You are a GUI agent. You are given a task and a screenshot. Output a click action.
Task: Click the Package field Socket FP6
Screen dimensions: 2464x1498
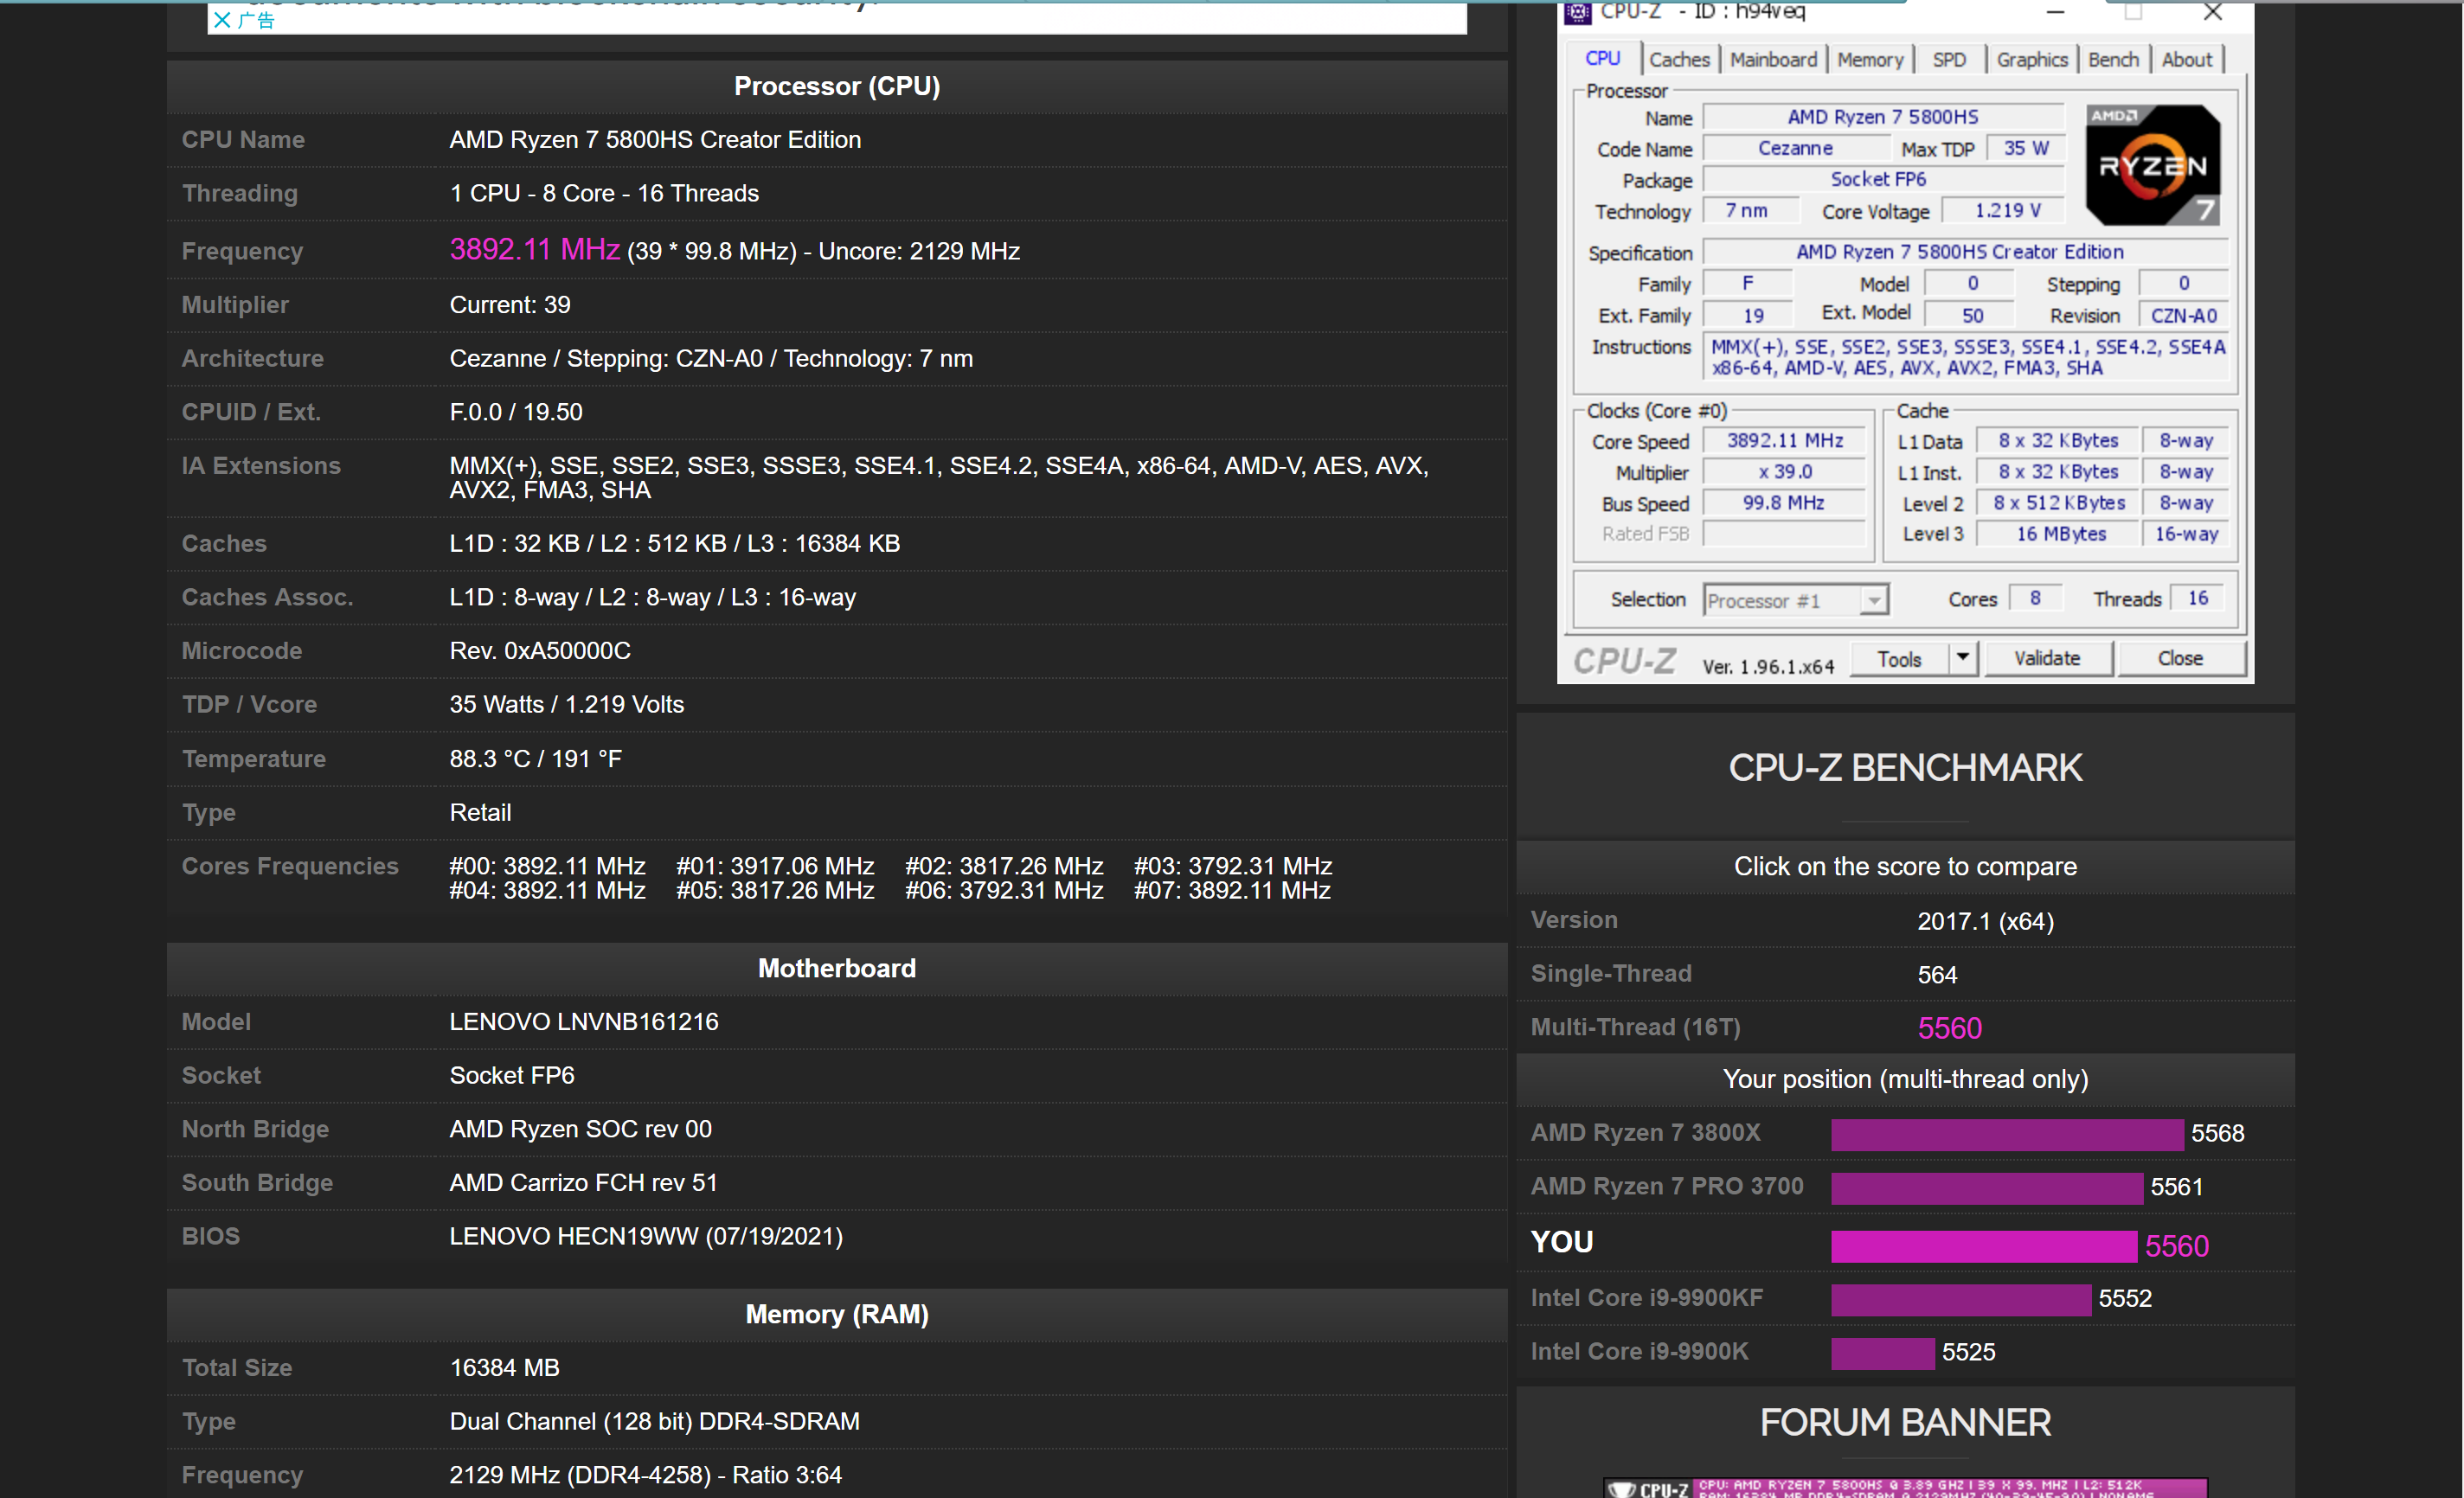[1883, 179]
